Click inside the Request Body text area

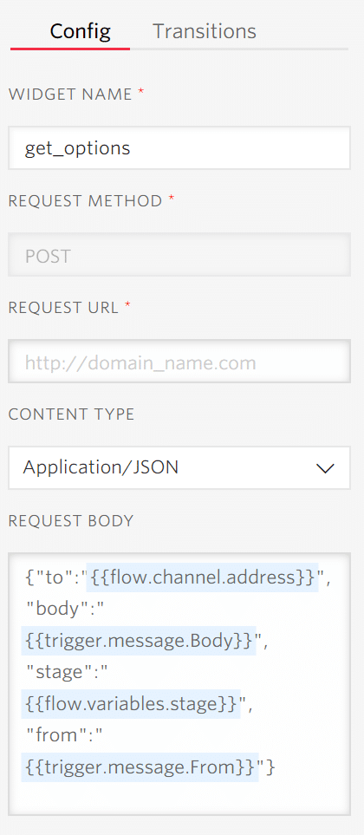[x=179, y=684]
